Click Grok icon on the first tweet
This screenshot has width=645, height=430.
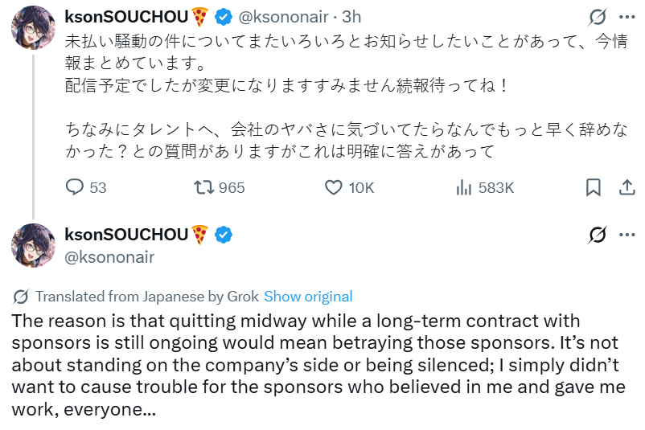click(597, 16)
